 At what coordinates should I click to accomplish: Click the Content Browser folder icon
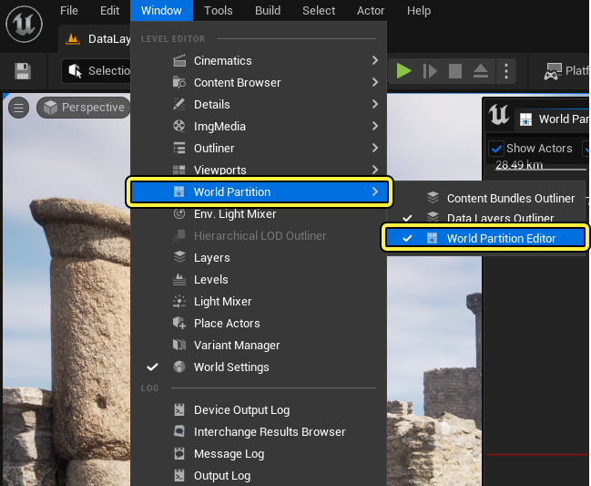[x=179, y=82]
